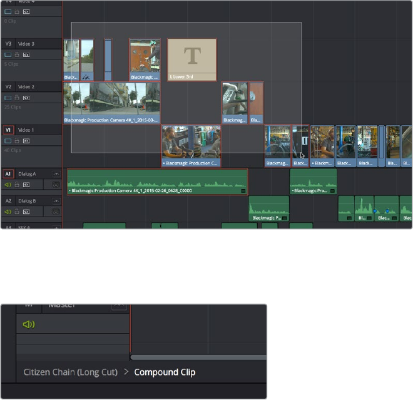Toggle auto track selector on Video 1

(26, 141)
